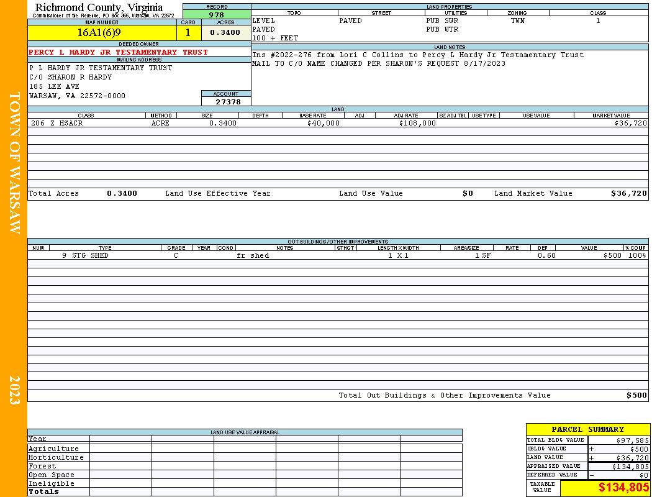Click Total Acres label
The image size is (652, 497).
53,193
